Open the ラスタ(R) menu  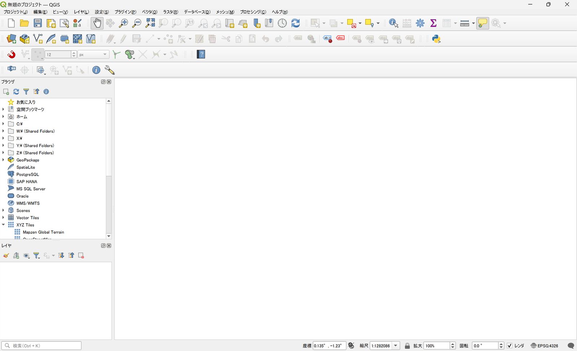(171, 12)
